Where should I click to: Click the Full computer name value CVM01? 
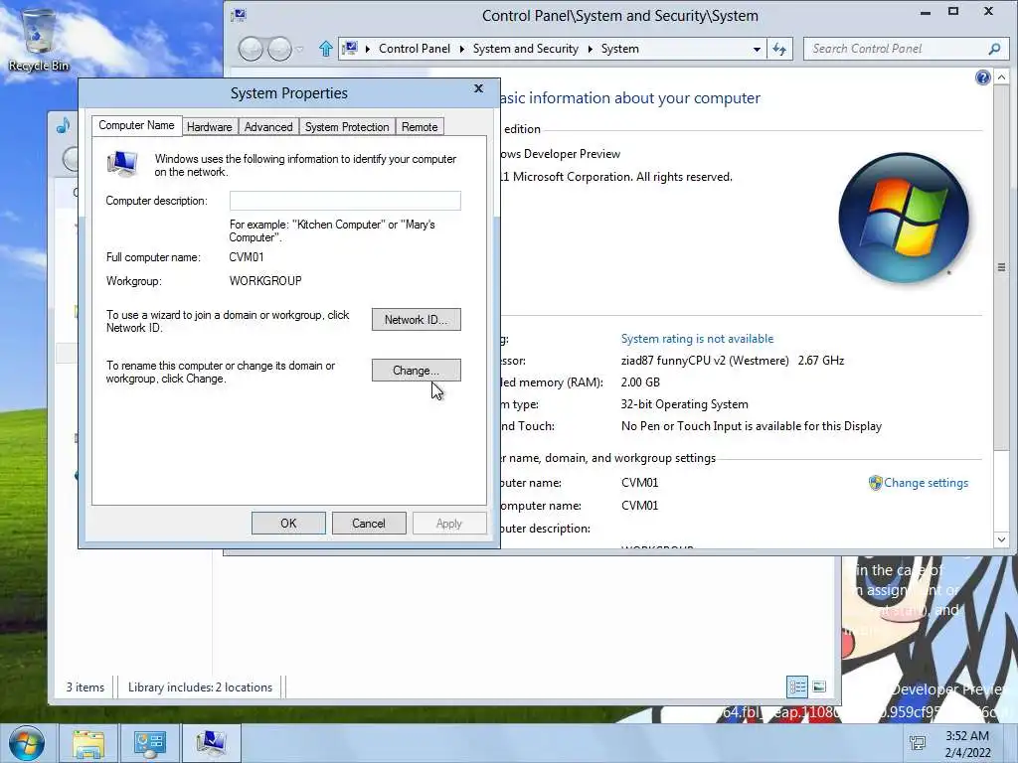[x=247, y=257]
